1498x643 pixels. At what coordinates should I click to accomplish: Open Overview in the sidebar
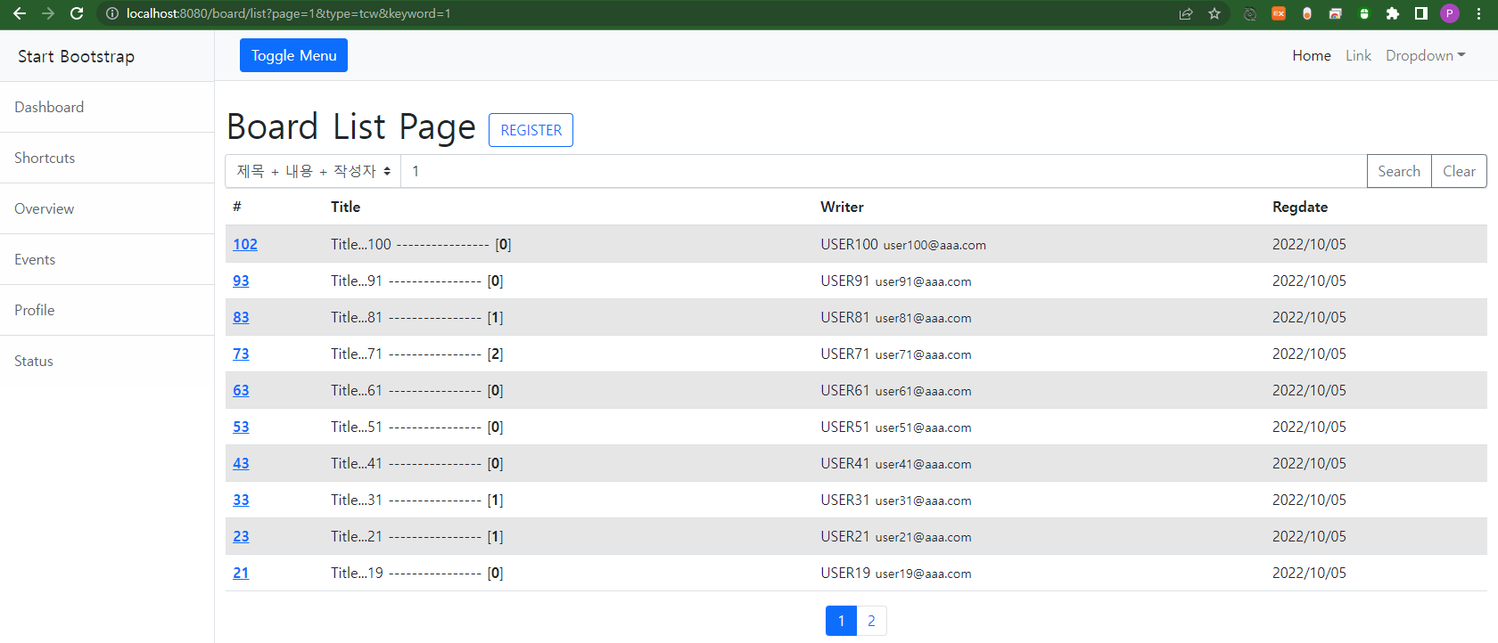pyautogui.click(x=107, y=208)
